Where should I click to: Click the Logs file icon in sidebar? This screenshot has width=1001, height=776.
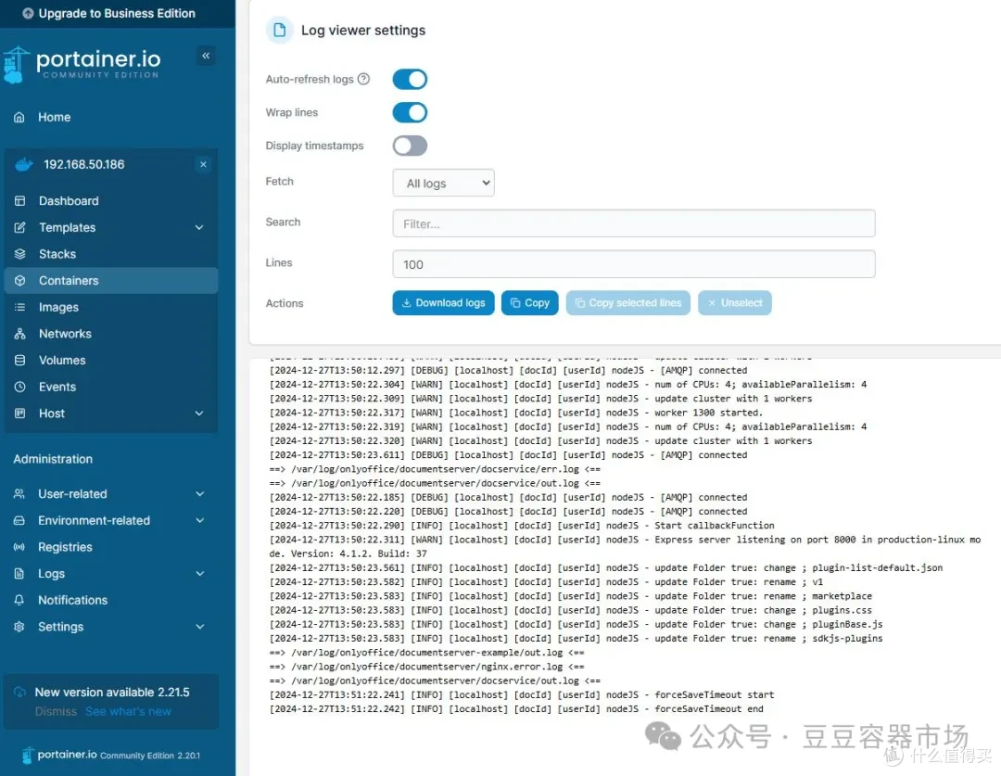coord(19,574)
